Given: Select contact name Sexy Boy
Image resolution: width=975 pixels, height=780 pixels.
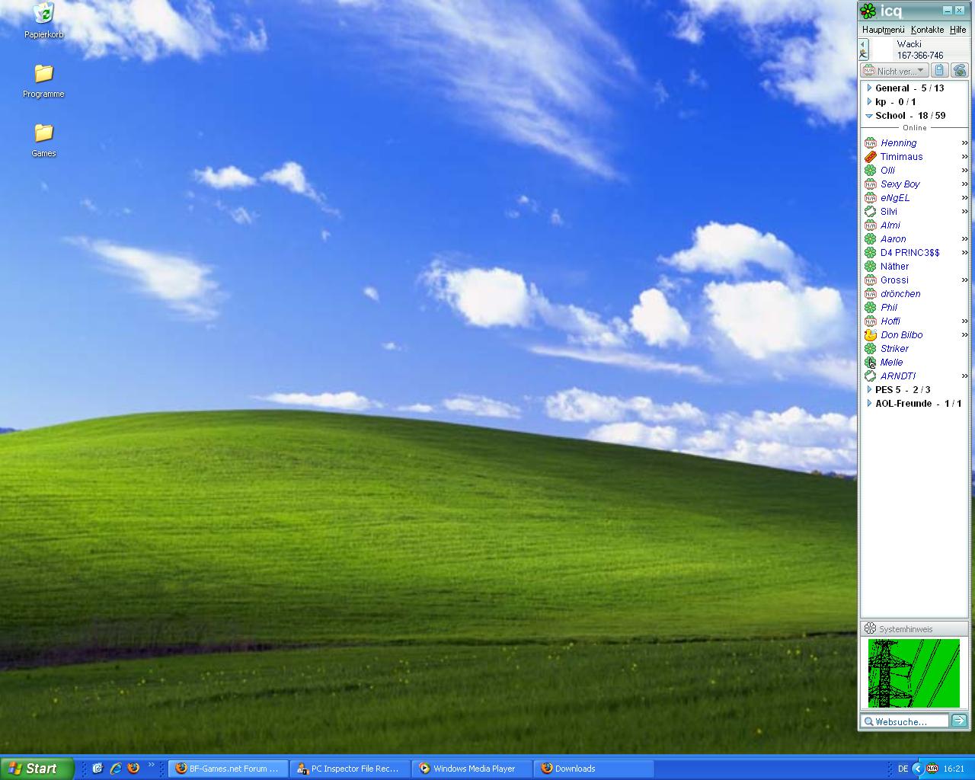Looking at the screenshot, I should pyautogui.click(x=900, y=184).
